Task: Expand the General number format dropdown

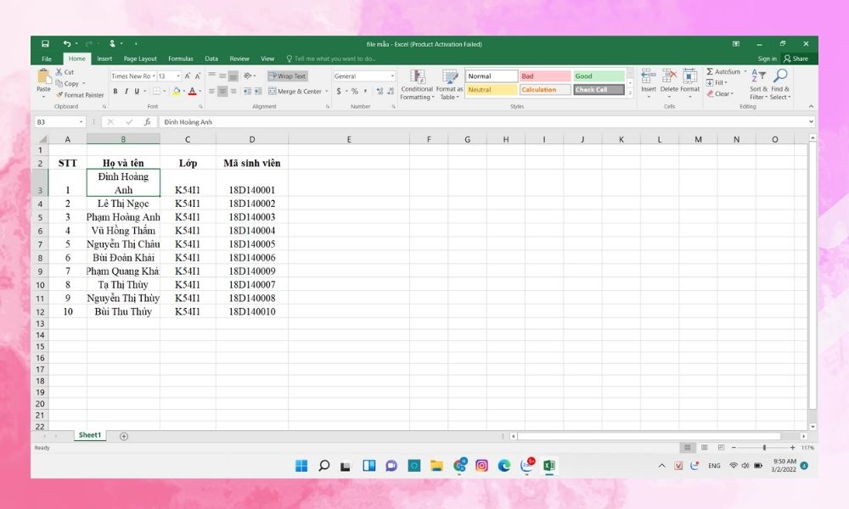Action: (x=392, y=76)
